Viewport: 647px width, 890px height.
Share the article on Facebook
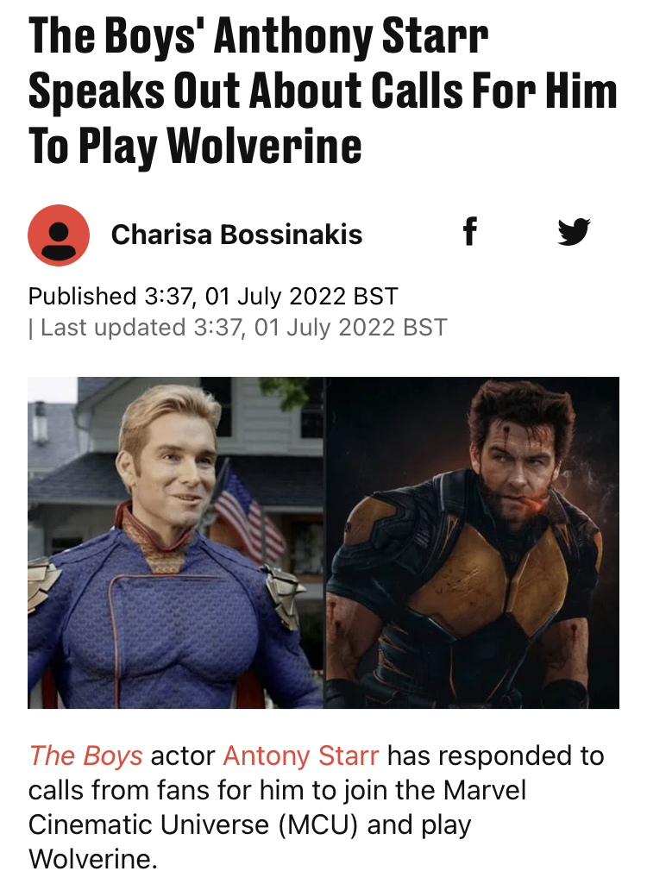(x=469, y=232)
